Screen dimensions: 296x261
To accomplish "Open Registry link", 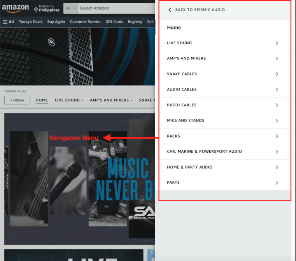I will 135,22.
